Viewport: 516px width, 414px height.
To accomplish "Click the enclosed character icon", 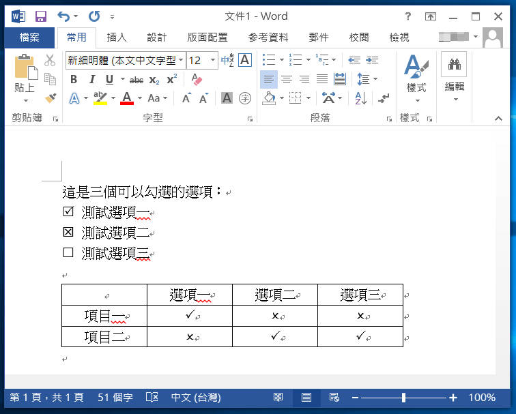I will [x=245, y=98].
